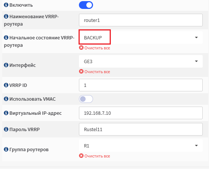Click Очистить все under Интерфейс dropdown

[94, 72]
